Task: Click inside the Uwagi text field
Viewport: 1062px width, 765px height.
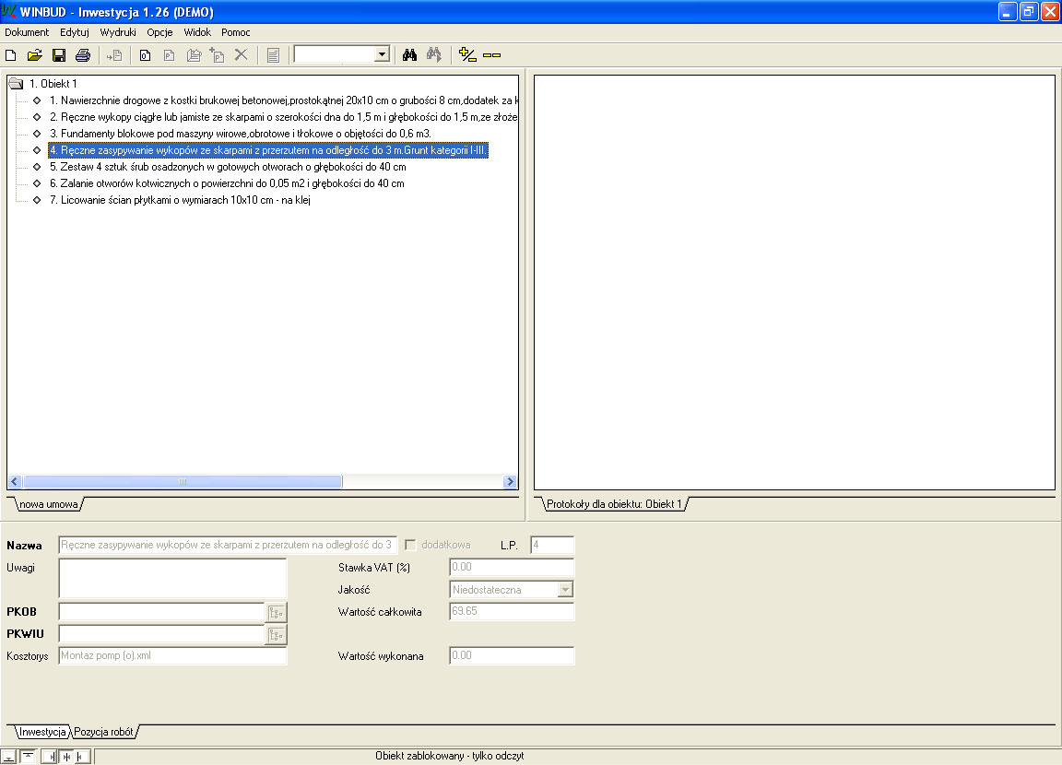Action: point(172,578)
